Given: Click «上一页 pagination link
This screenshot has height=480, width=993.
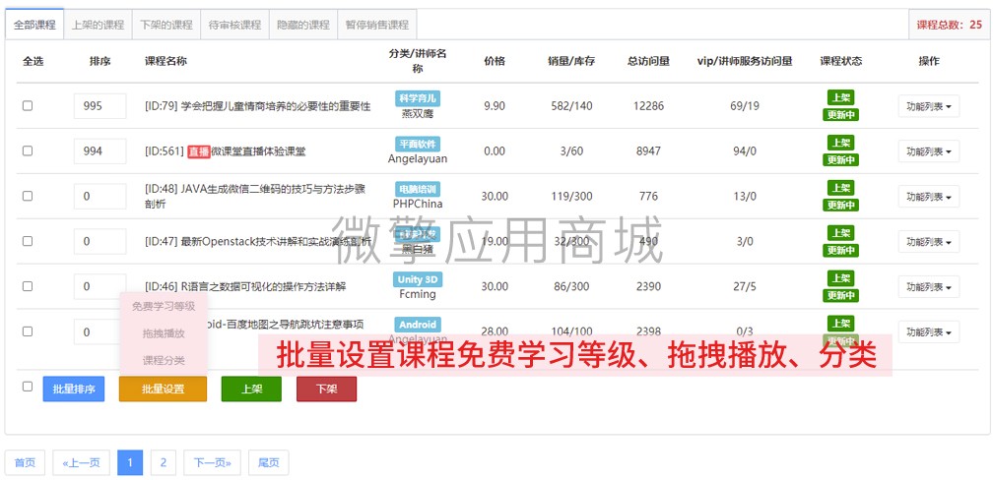Looking at the screenshot, I should [x=81, y=463].
